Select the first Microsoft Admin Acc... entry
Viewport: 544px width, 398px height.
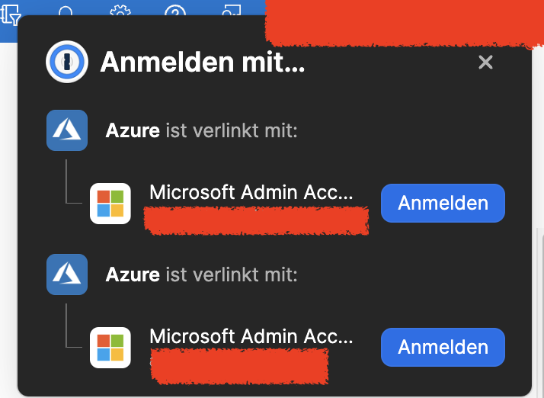(x=251, y=193)
